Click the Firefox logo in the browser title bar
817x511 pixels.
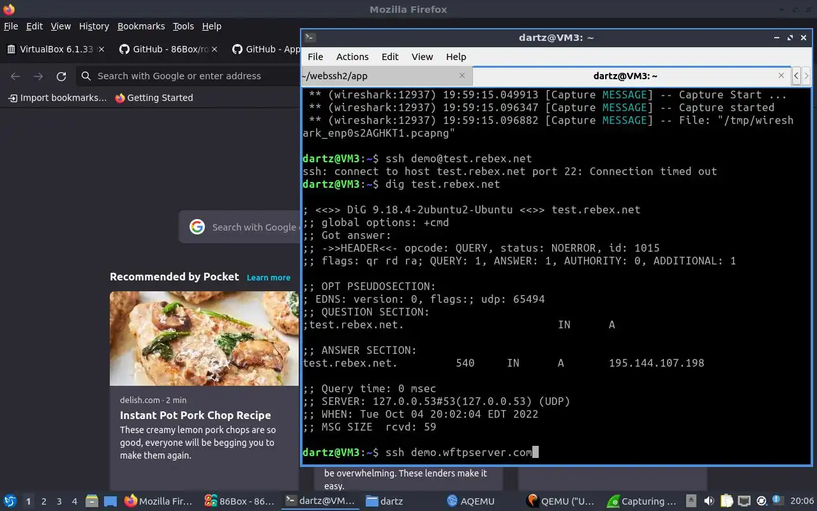tap(9, 9)
